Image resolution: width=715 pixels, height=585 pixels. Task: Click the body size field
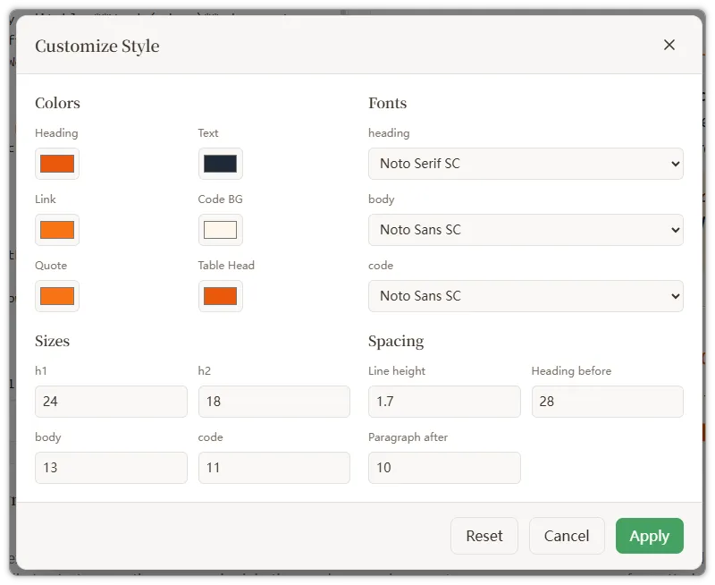111,467
